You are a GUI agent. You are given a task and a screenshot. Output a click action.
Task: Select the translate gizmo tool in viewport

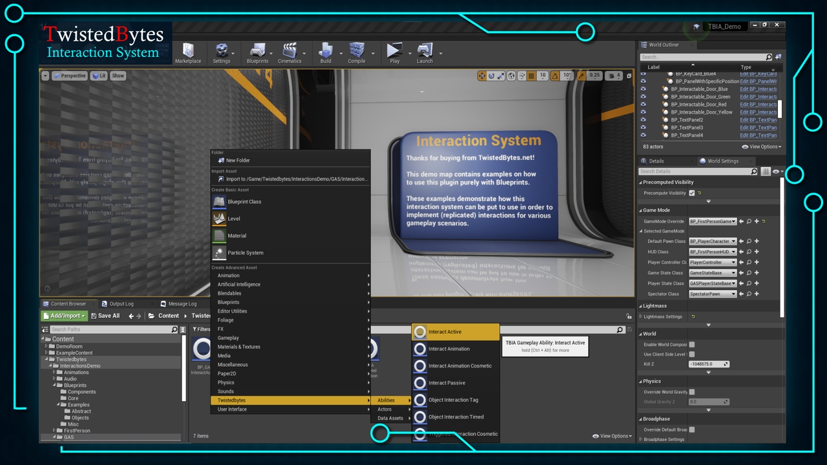[x=482, y=76]
